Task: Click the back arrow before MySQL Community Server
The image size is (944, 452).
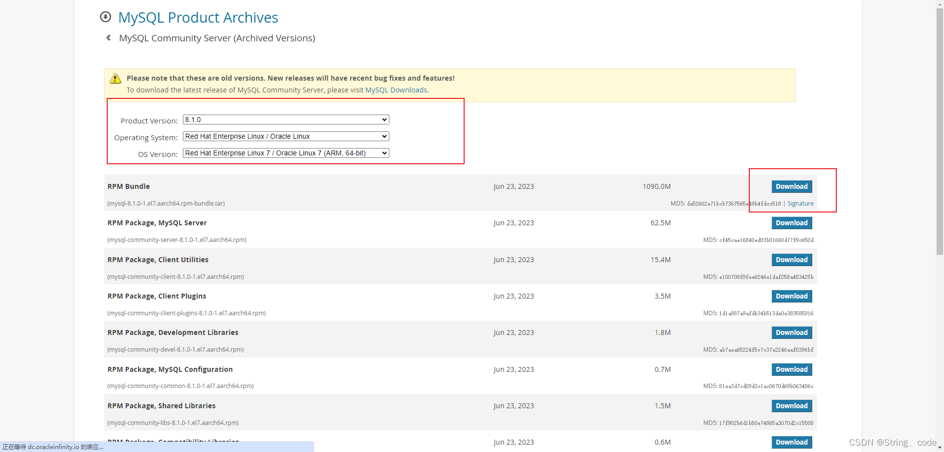Action: tap(109, 38)
